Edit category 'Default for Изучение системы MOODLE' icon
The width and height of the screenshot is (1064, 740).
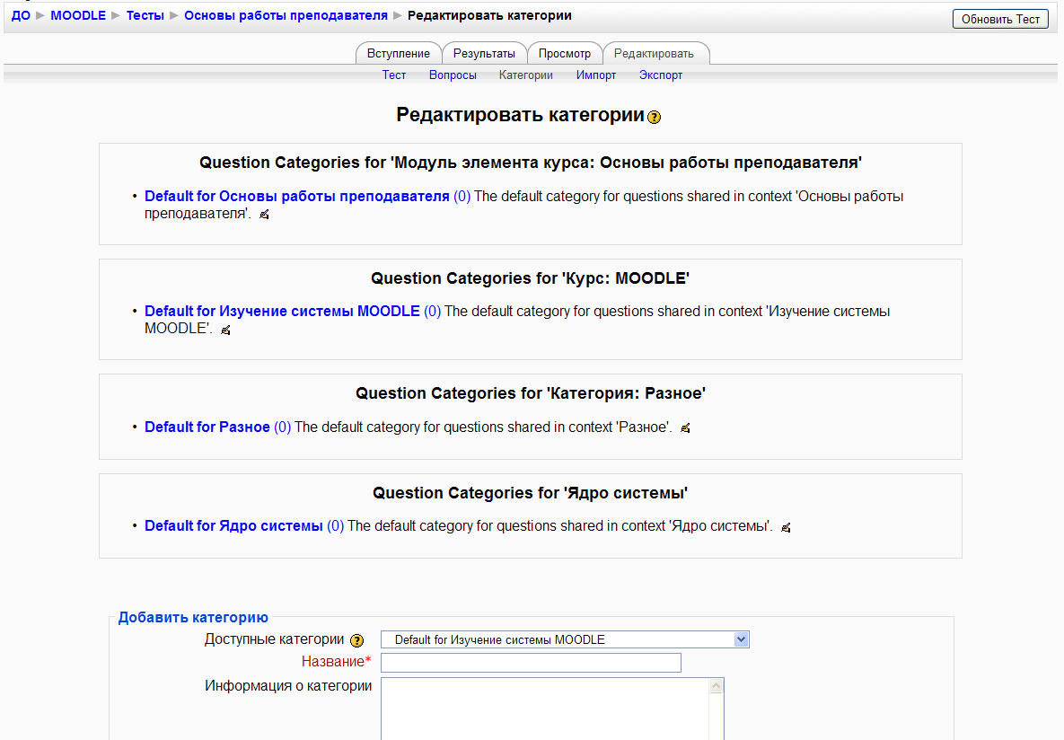pos(226,330)
